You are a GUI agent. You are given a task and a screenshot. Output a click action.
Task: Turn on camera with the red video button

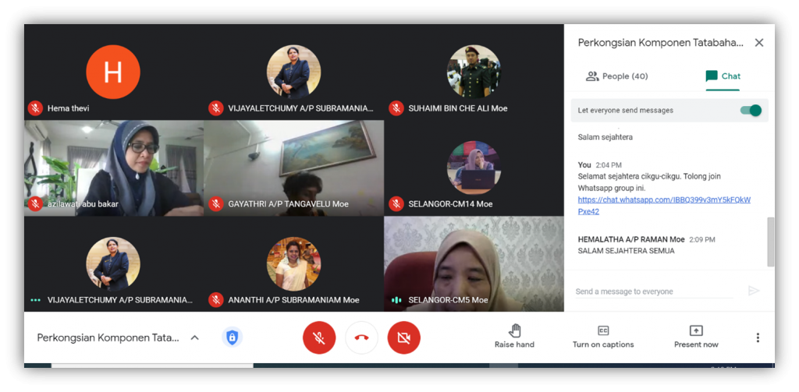coord(403,337)
